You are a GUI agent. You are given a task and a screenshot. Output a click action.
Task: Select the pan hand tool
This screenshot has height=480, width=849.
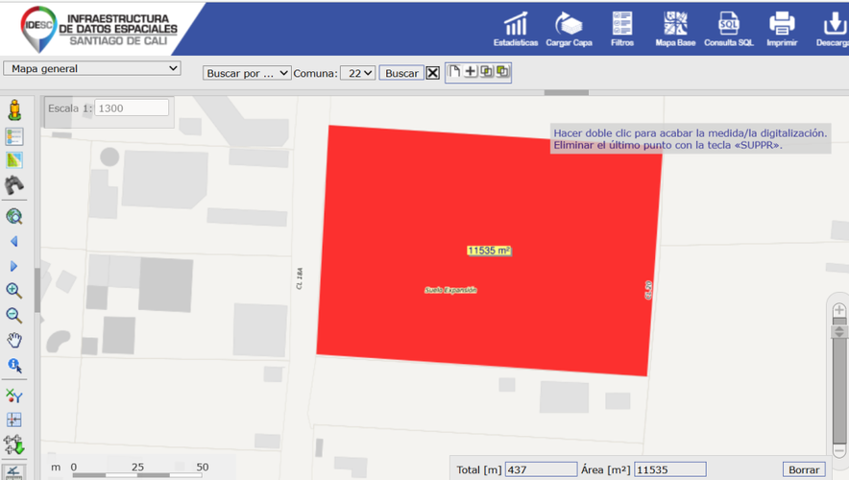coord(14,340)
